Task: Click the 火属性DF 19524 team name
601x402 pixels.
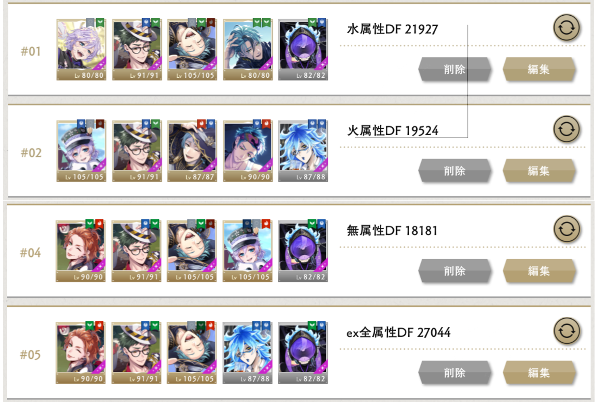Action: click(393, 130)
